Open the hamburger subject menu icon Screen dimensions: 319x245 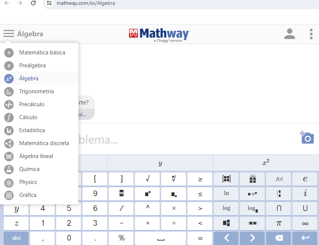(x=9, y=34)
